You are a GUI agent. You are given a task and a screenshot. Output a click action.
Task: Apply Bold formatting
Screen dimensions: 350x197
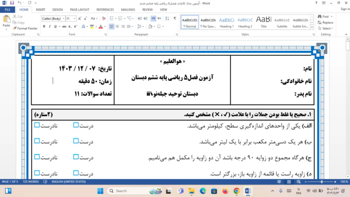coord(44,26)
